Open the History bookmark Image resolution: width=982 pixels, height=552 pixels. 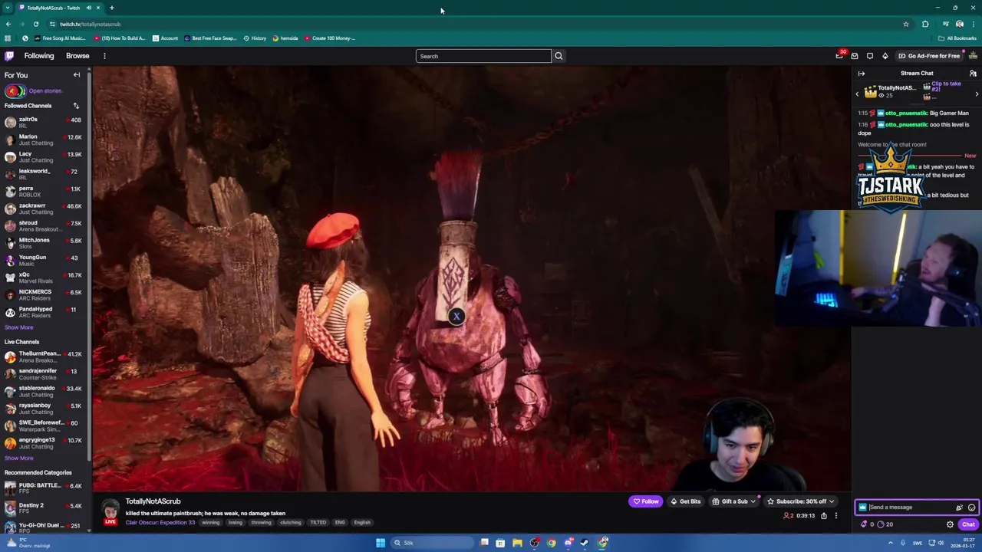coord(255,38)
